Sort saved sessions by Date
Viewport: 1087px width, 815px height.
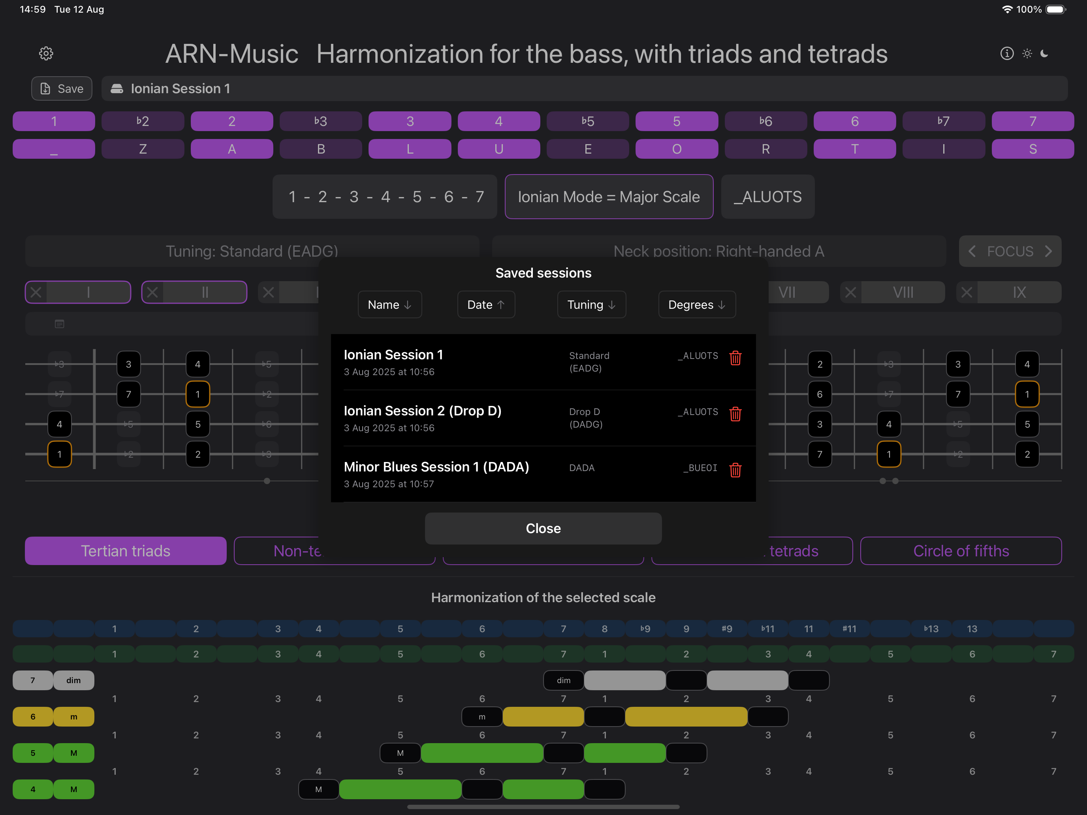486,304
